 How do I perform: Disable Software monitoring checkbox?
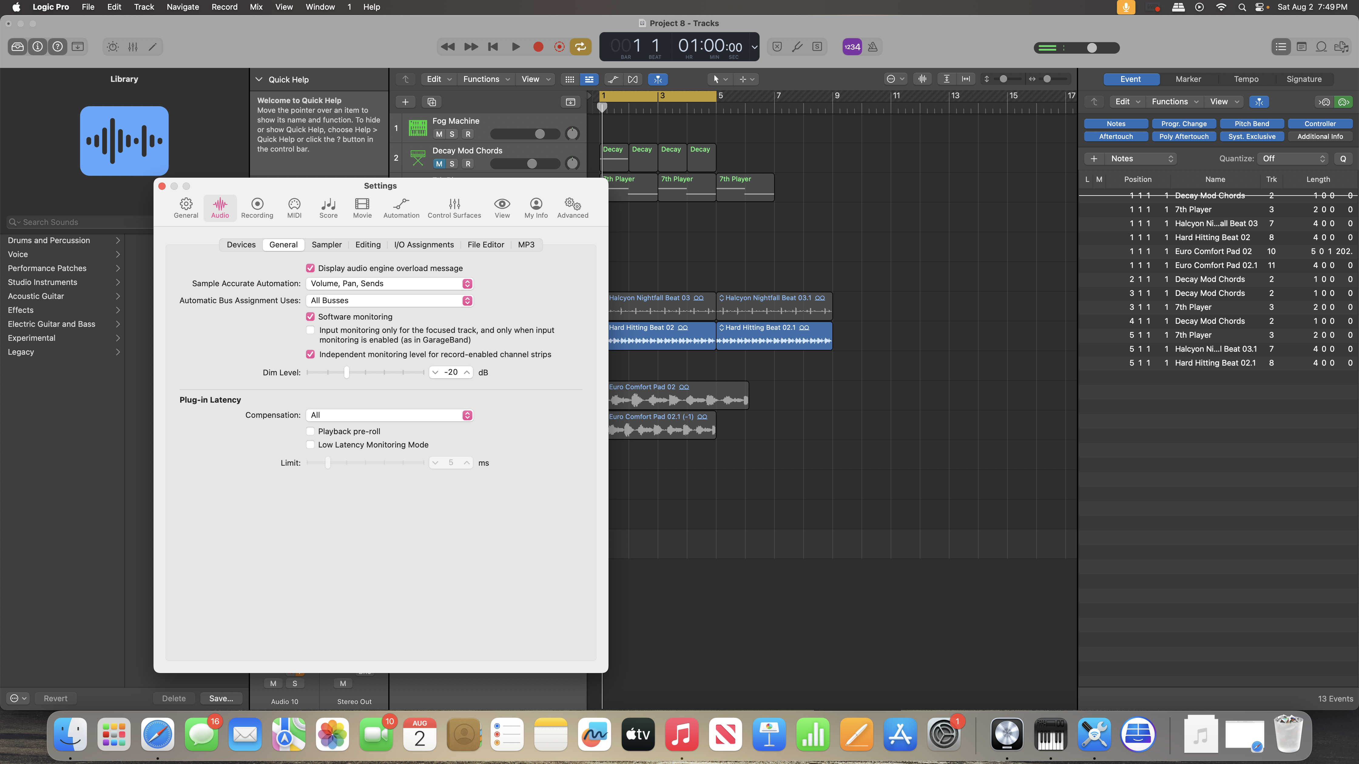[x=310, y=317]
